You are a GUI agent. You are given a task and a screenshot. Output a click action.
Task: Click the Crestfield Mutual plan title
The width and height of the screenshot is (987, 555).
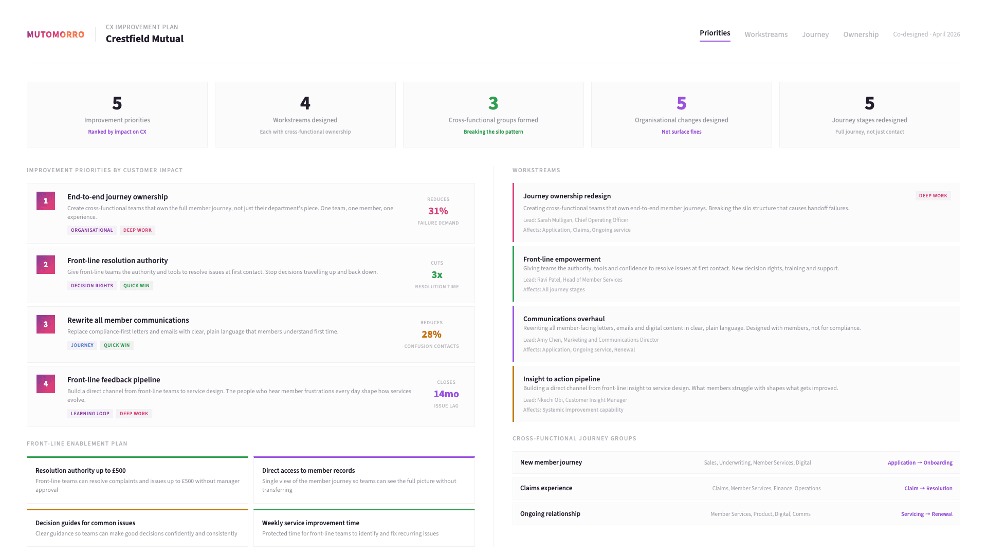coord(144,39)
